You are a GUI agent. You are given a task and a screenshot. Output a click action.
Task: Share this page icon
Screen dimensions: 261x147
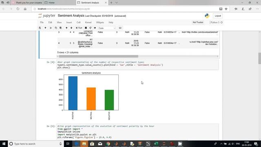point(250,9)
